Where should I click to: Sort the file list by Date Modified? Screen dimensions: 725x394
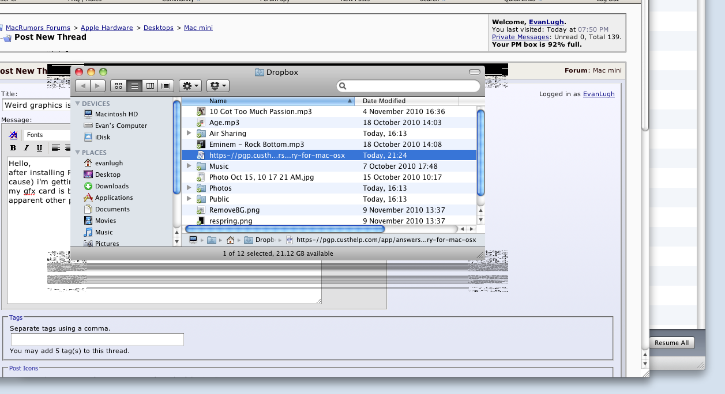[x=407, y=101]
